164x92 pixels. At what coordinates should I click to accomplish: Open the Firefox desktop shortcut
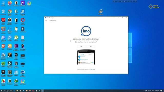10,3
